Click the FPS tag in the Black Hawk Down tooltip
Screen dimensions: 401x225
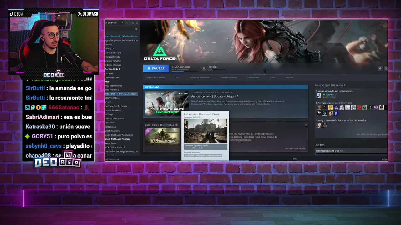[x=186, y=155]
